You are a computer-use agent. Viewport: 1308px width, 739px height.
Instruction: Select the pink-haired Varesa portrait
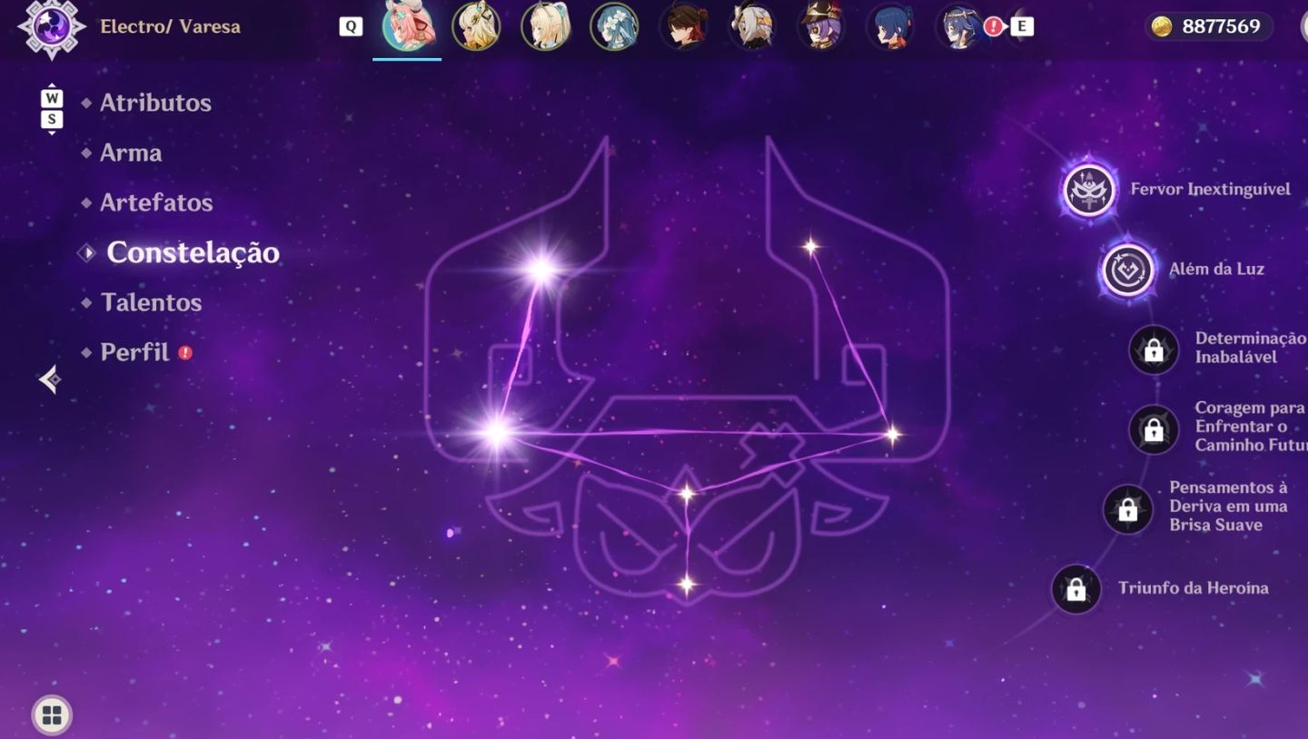(407, 26)
